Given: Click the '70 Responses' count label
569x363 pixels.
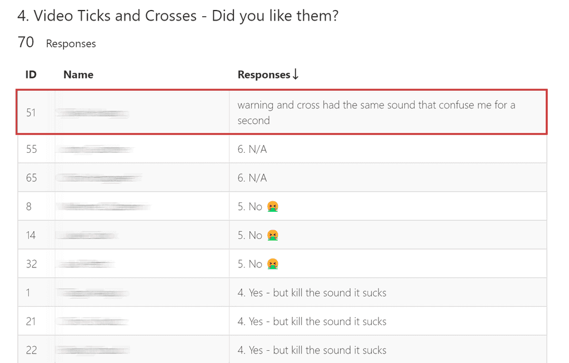Looking at the screenshot, I should click(57, 43).
